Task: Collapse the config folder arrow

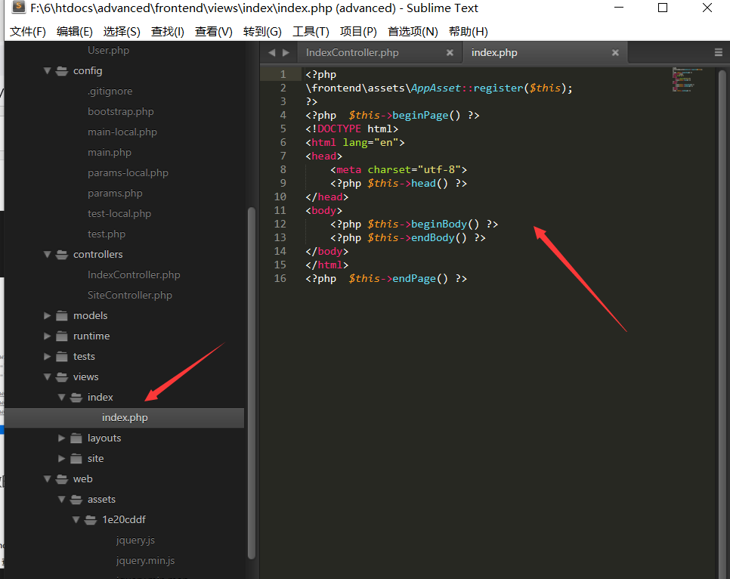Action: 47,71
